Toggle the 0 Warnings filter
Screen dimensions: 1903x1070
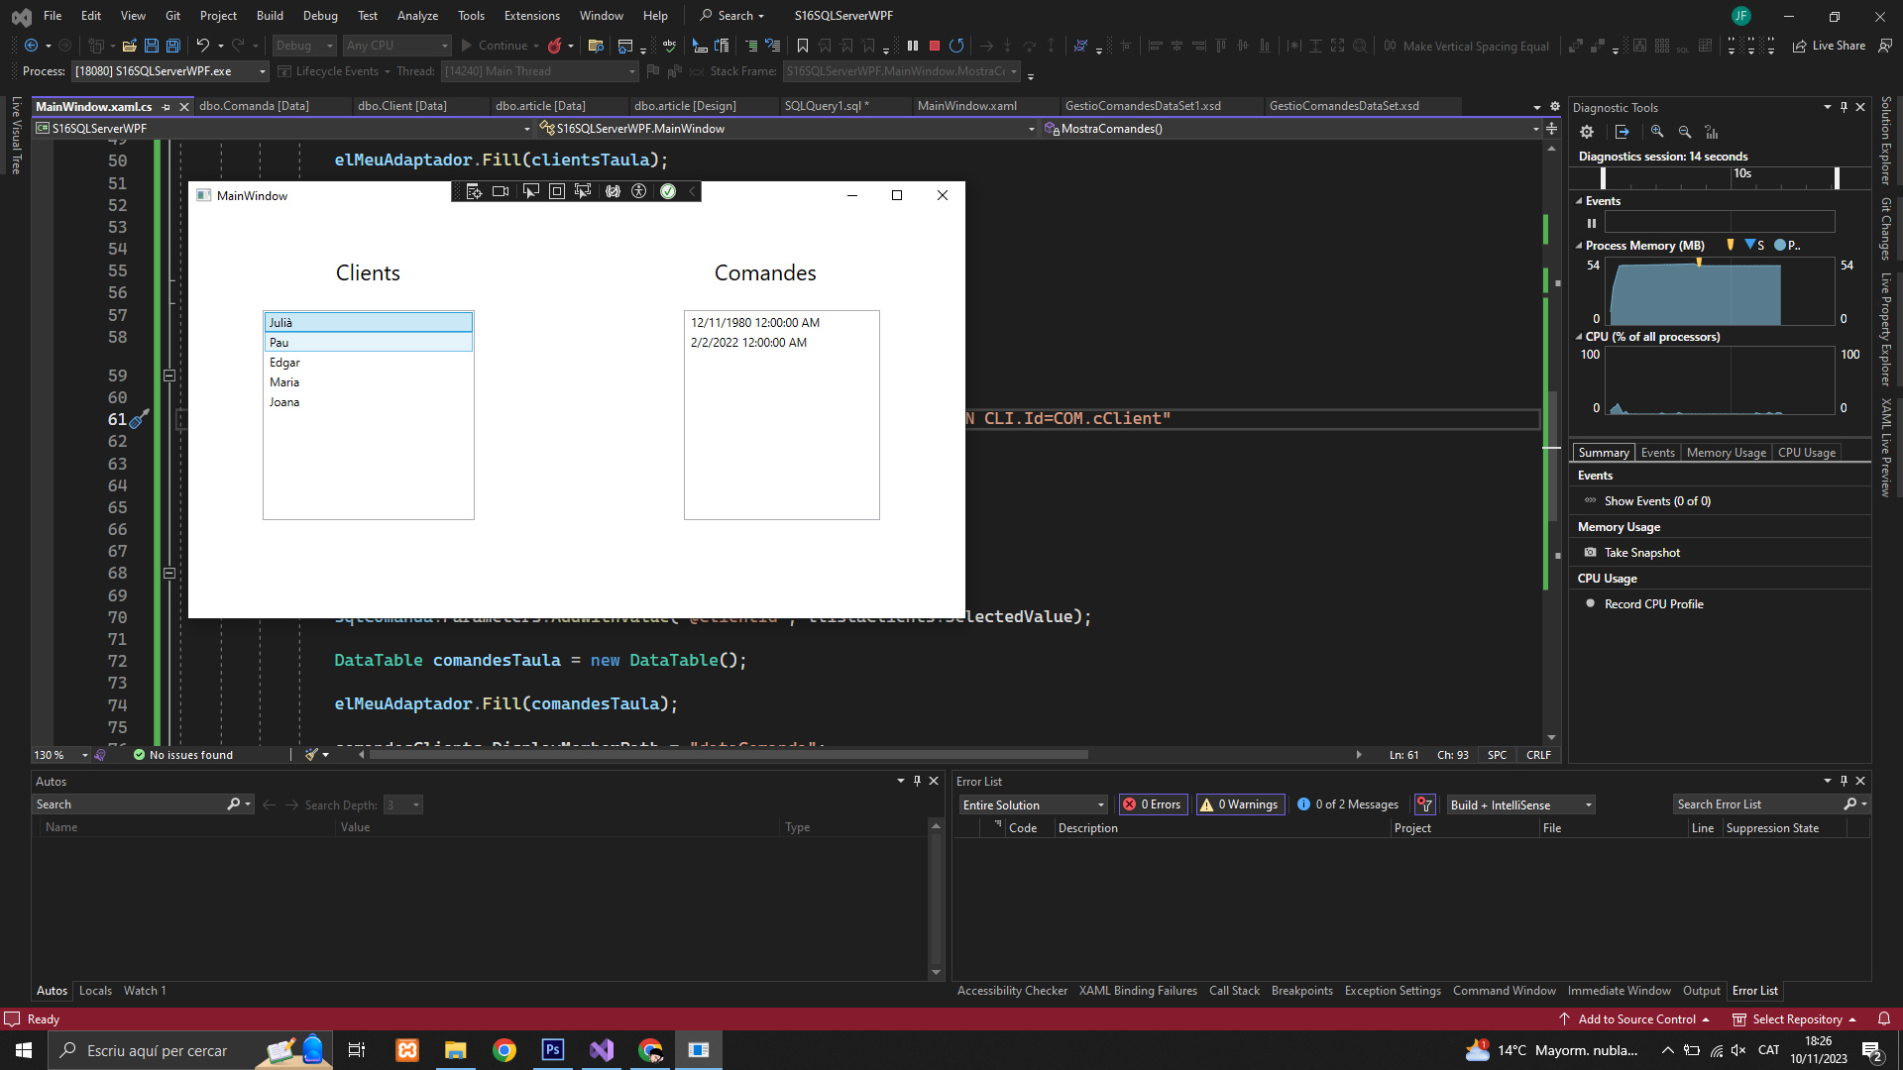tap(1240, 804)
